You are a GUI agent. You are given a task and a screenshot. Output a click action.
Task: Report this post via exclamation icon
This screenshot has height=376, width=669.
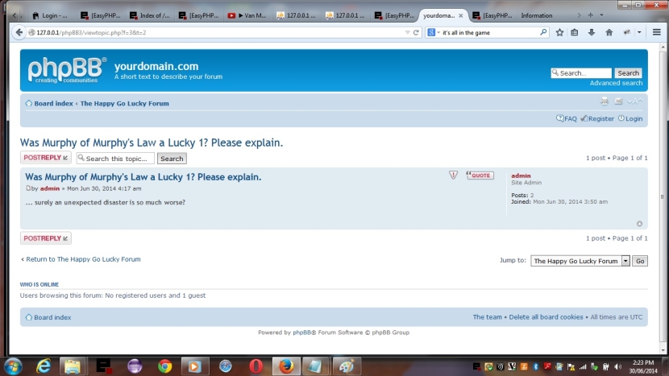454,175
